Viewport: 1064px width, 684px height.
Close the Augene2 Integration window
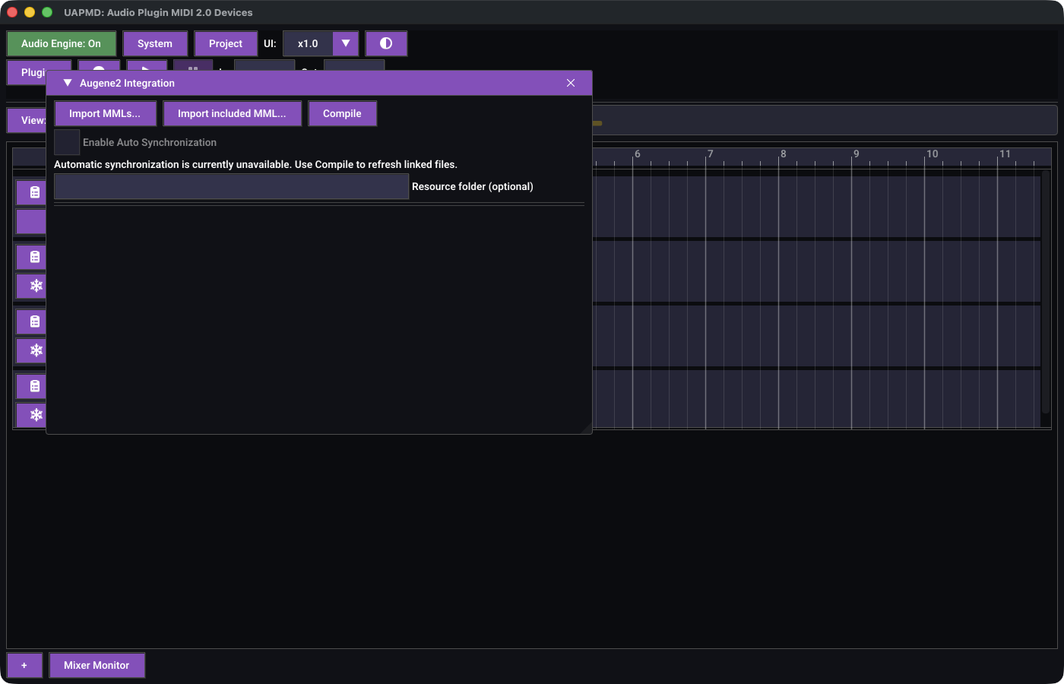click(x=571, y=83)
